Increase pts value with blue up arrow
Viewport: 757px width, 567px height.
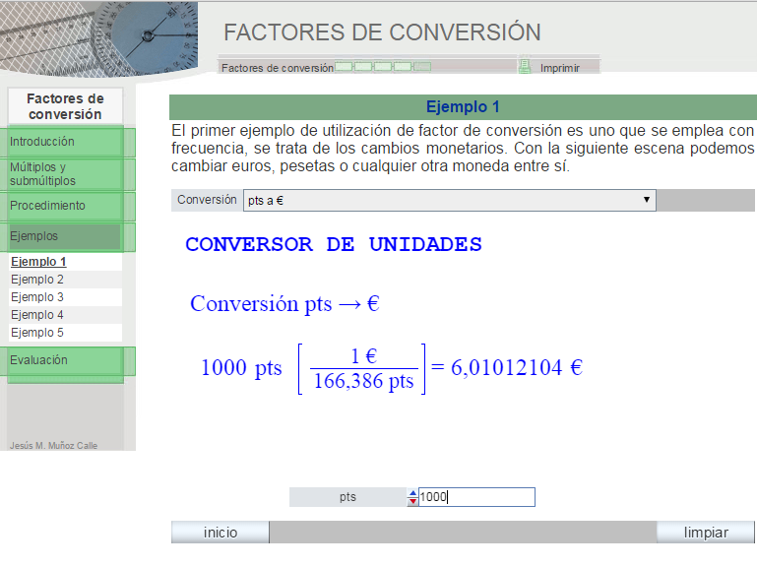coord(412,493)
